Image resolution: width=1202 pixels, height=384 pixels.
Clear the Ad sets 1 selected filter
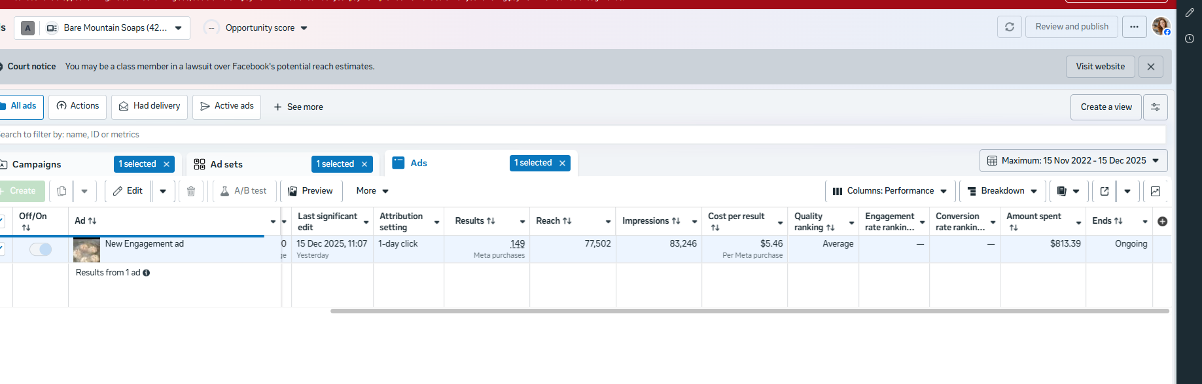[x=364, y=164]
